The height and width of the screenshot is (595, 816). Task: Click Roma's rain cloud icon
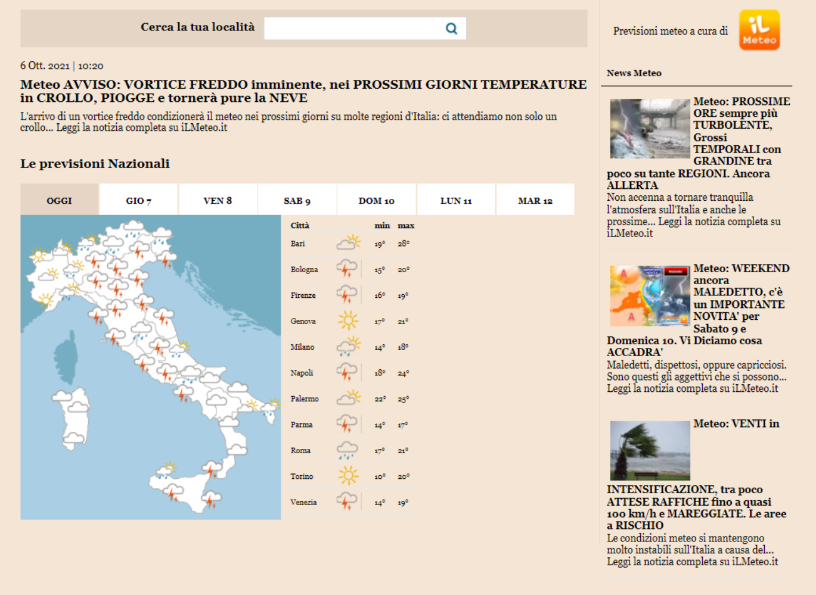(348, 450)
